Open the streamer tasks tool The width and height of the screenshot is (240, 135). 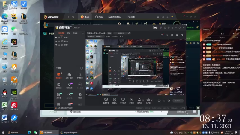pos(59,86)
